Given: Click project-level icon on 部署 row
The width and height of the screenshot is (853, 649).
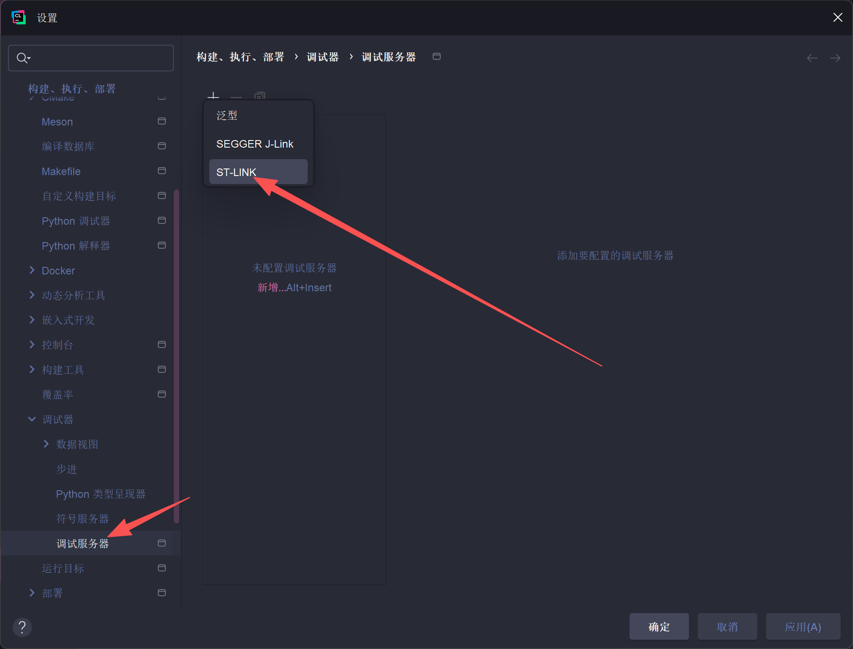Looking at the screenshot, I should [162, 593].
